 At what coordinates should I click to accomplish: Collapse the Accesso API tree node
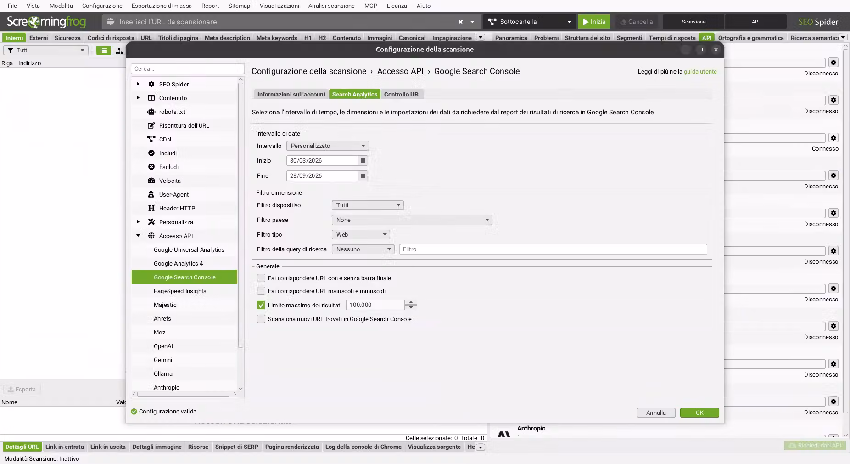pyautogui.click(x=138, y=236)
